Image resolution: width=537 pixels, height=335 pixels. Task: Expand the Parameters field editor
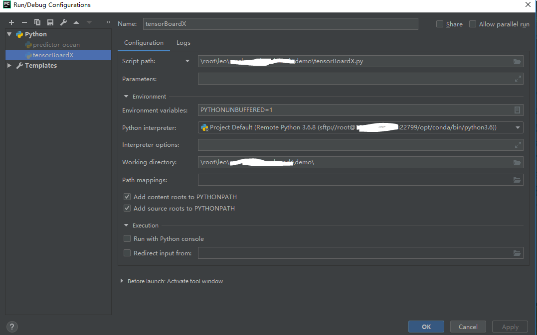518,79
